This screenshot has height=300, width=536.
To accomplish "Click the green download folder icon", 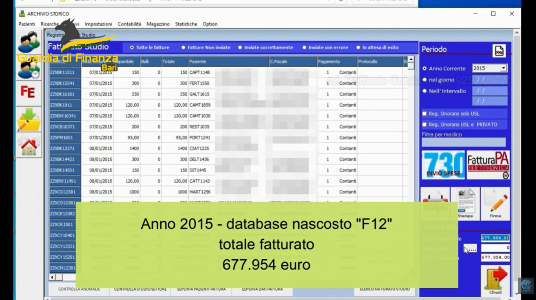I will coord(28,119).
